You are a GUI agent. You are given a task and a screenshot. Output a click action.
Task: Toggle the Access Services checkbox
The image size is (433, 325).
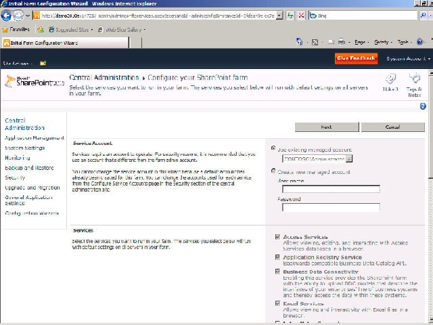pyautogui.click(x=277, y=237)
